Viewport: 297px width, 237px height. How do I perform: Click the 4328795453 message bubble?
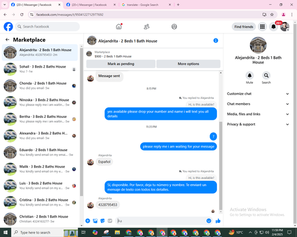[x=108, y=205]
